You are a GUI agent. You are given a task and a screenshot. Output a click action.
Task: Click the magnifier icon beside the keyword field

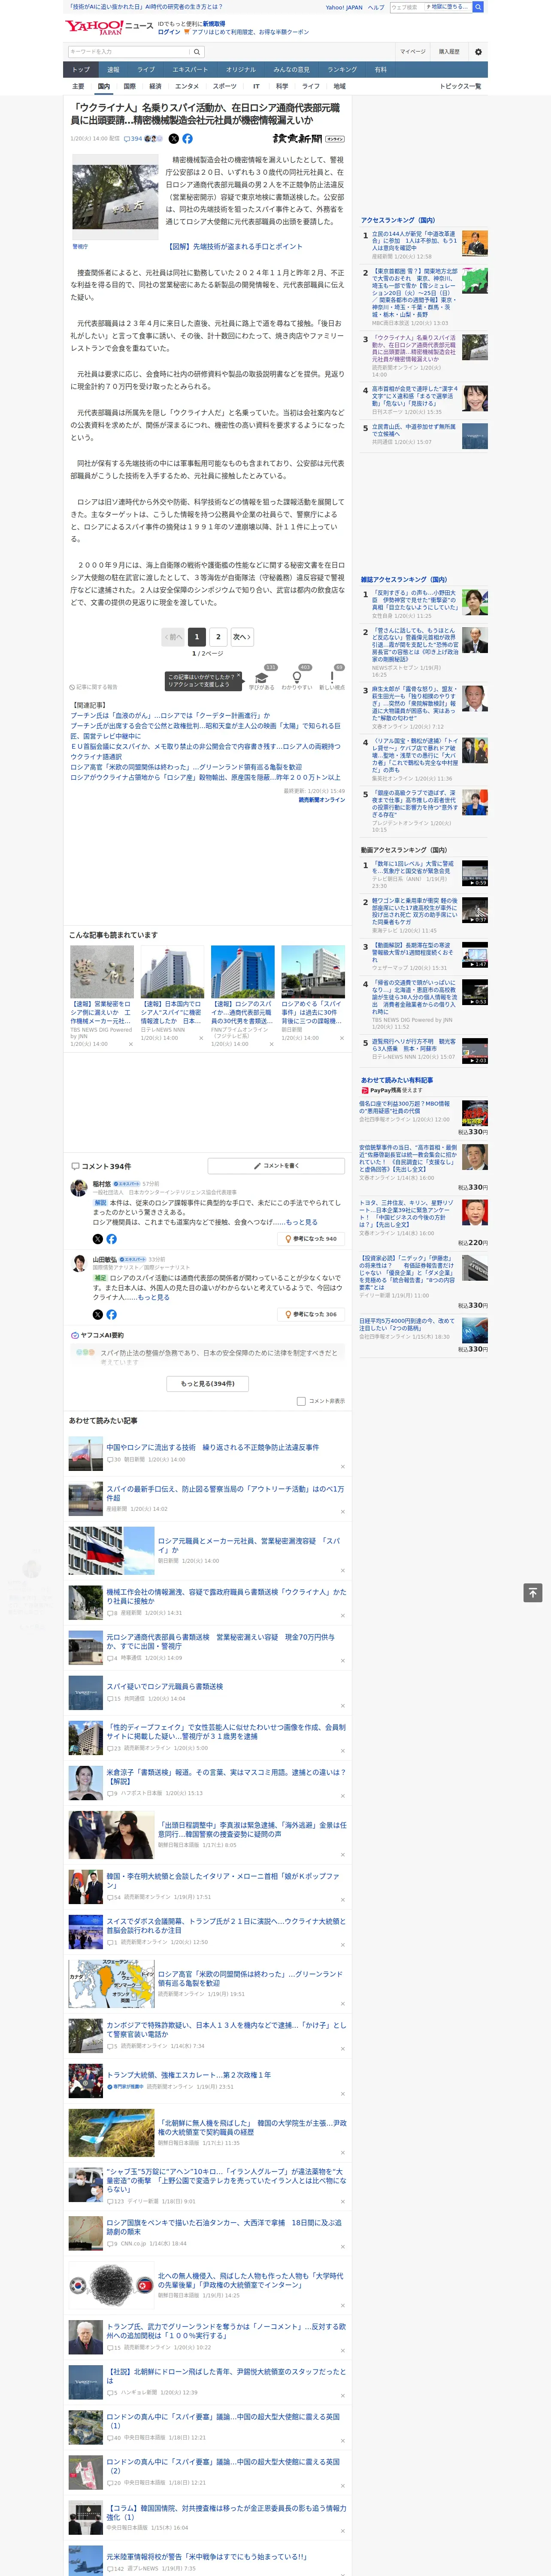197,52
